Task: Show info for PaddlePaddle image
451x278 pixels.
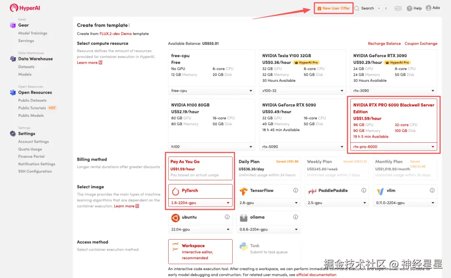Action: coord(364,190)
